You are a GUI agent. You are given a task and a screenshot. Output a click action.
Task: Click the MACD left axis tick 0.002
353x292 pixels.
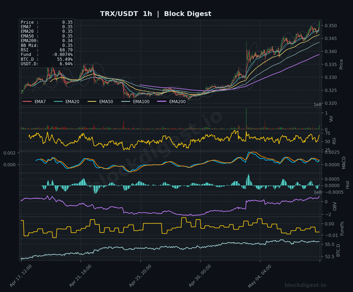pos(10,153)
